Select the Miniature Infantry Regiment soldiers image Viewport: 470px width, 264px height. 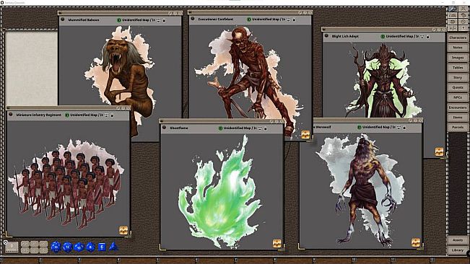tap(66, 184)
